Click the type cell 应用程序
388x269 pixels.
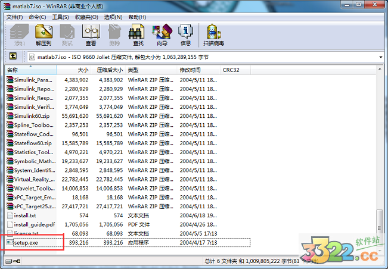(138, 243)
